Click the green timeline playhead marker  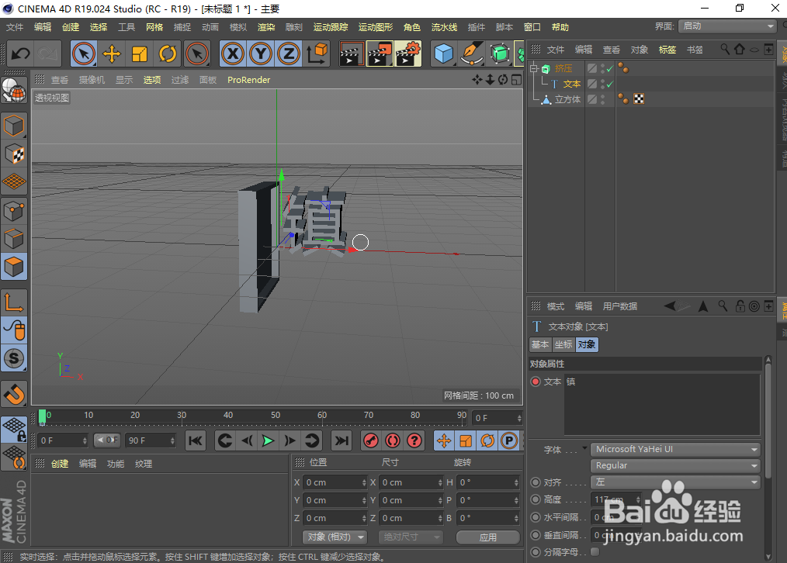(x=42, y=416)
